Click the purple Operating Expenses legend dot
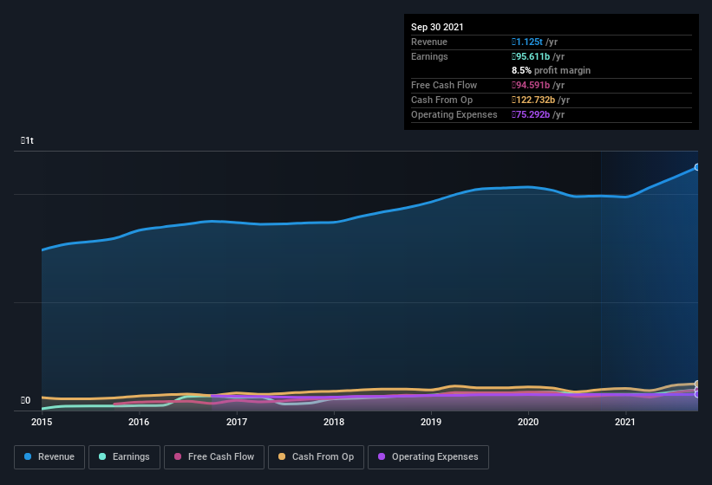The image size is (712, 485). pyautogui.click(x=382, y=457)
